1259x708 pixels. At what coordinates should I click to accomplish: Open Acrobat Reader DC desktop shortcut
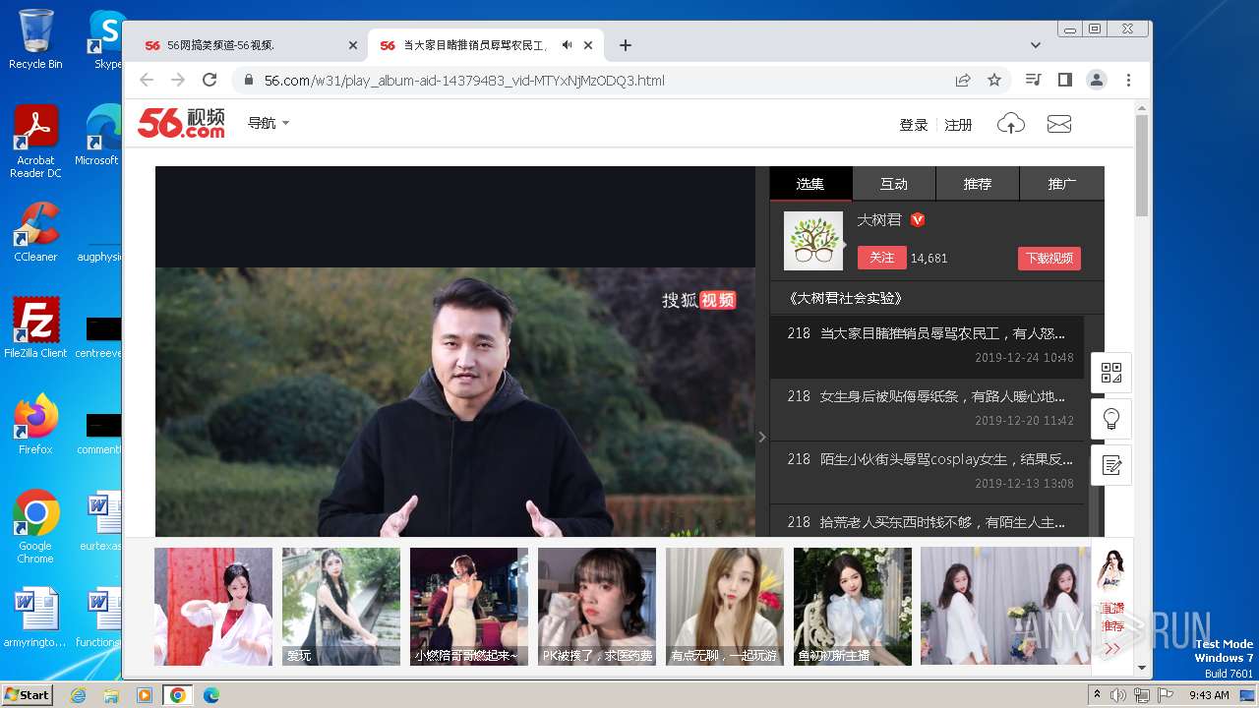35,143
